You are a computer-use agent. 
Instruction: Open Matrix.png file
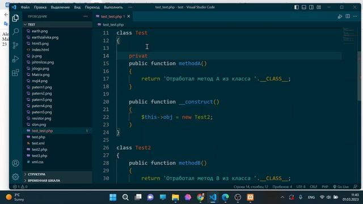(x=40, y=75)
